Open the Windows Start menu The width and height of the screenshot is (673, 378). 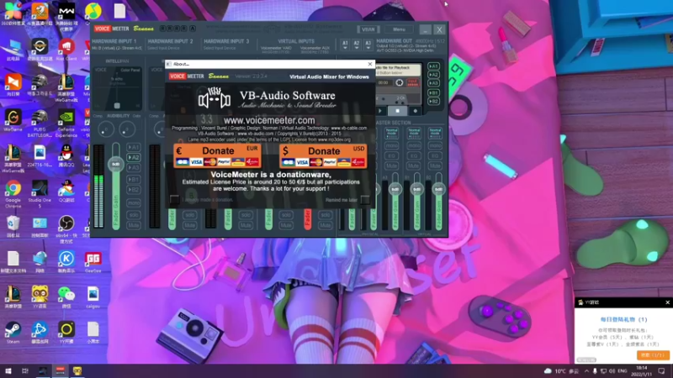[x=8, y=370]
